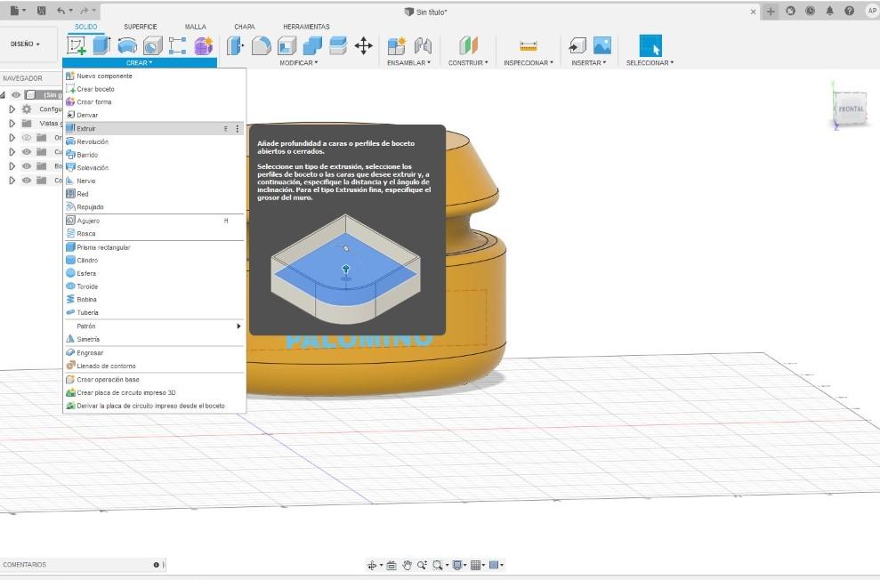The height and width of the screenshot is (580, 880).
Task: Choose Barrido from the Crear menu
Action: click(x=154, y=155)
